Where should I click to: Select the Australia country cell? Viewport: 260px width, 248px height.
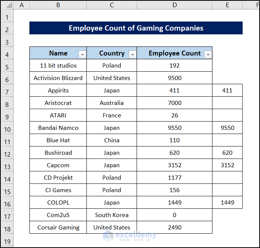(x=112, y=103)
